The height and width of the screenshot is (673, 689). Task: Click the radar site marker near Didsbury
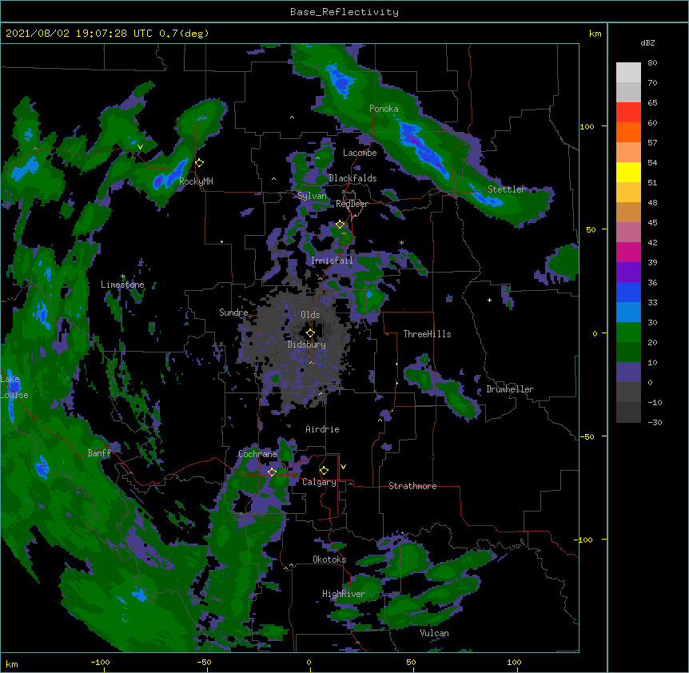pos(310,333)
